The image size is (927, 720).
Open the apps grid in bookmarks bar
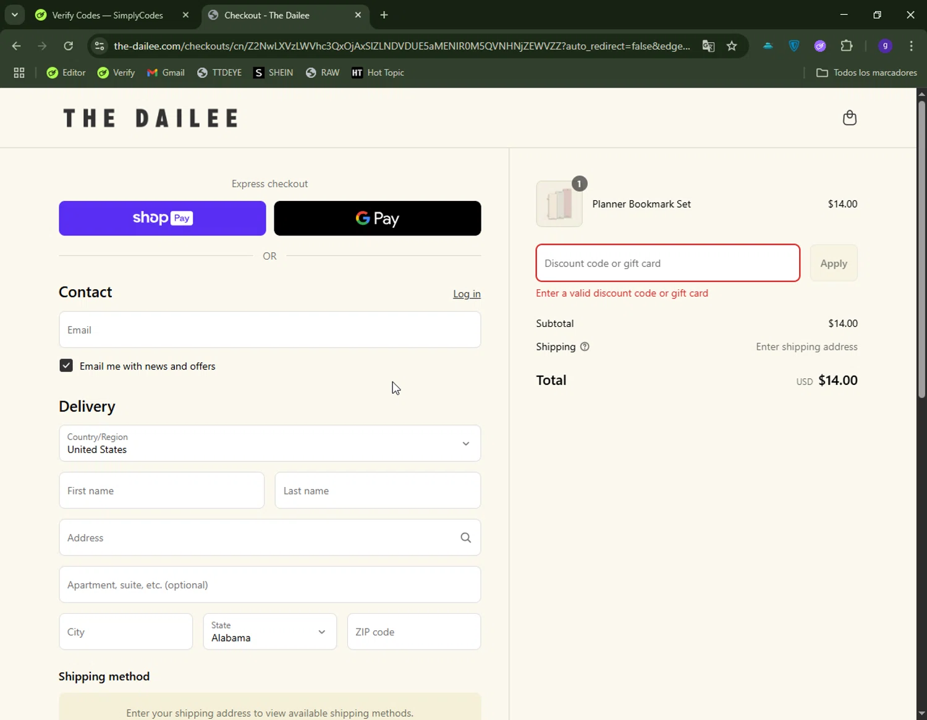(x=19, y=72)
